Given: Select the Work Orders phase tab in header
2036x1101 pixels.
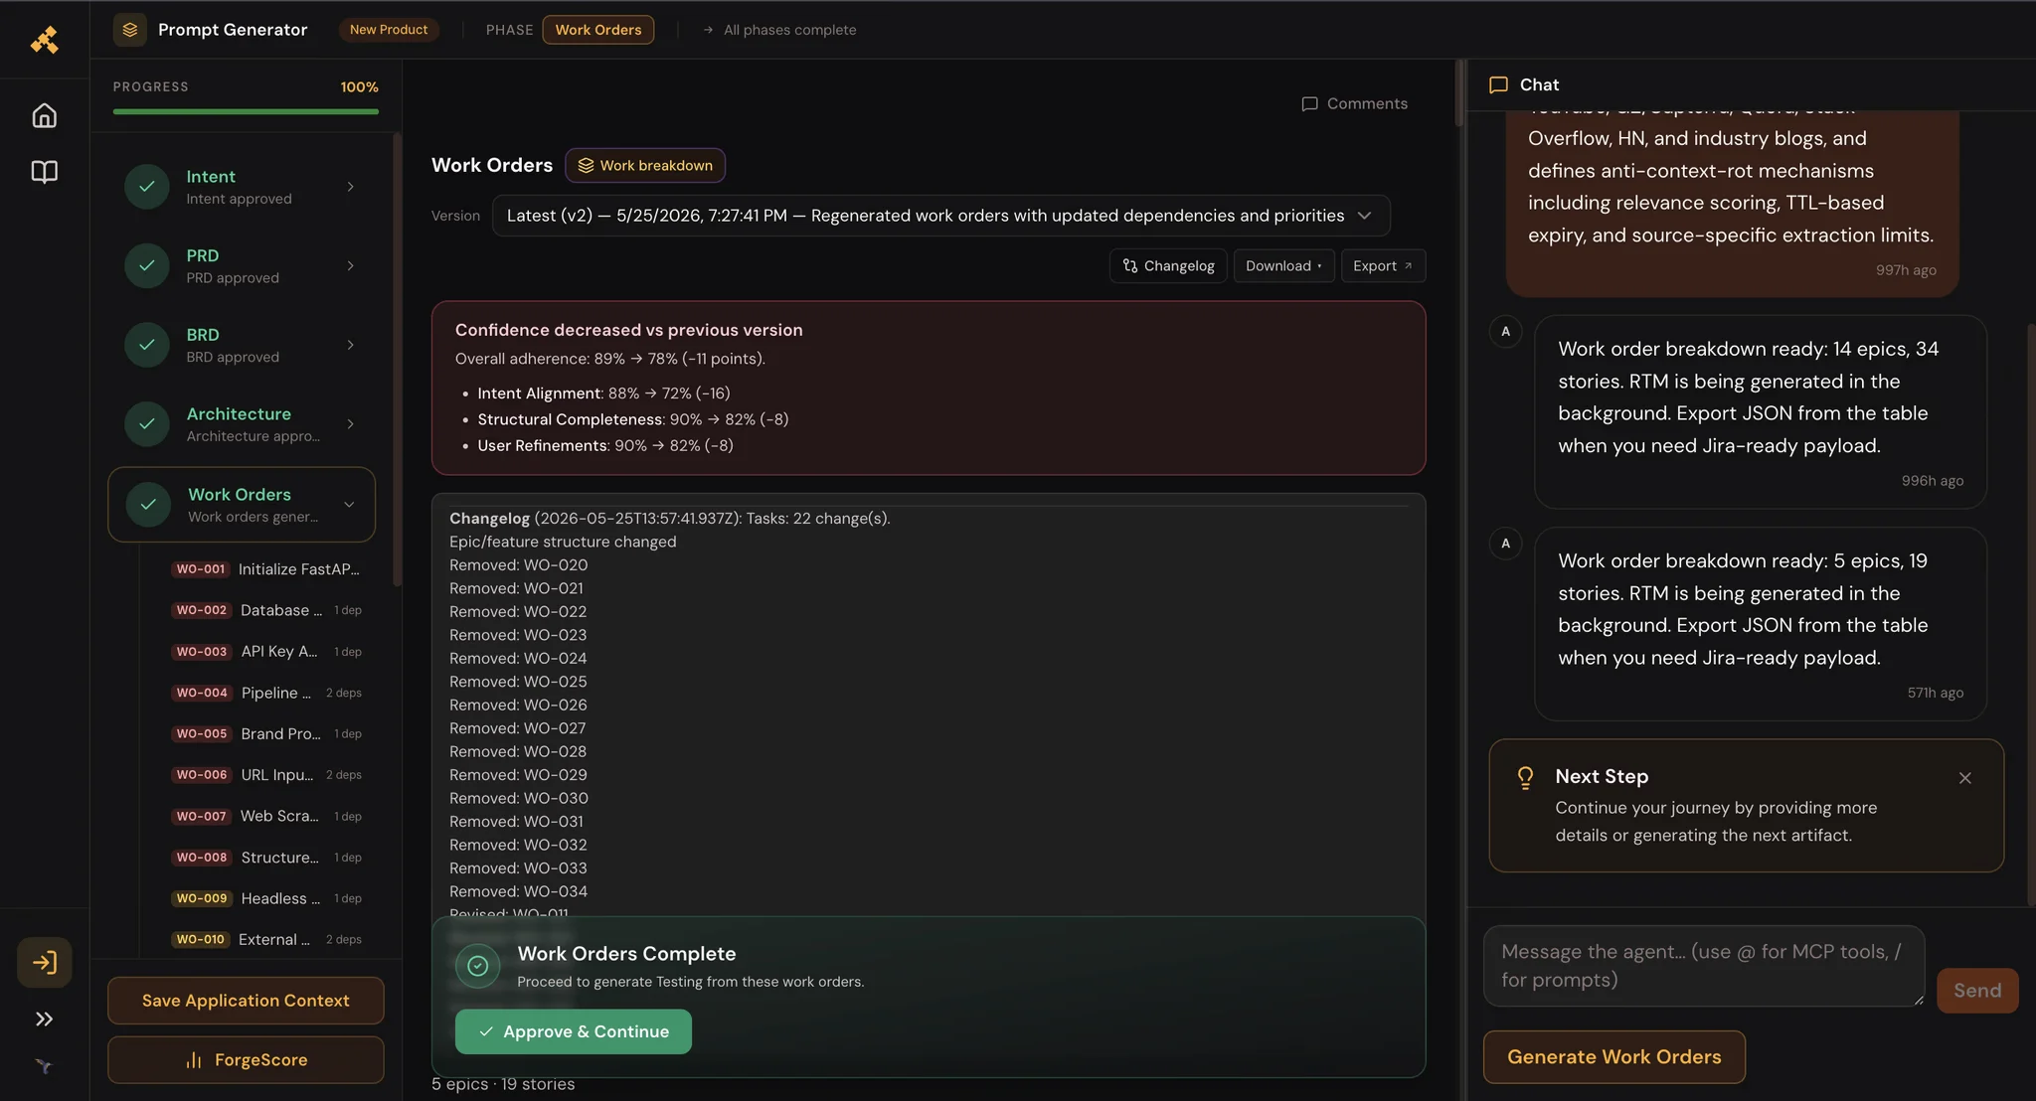Looking at the screenshot, I should (x=598, y=30).
